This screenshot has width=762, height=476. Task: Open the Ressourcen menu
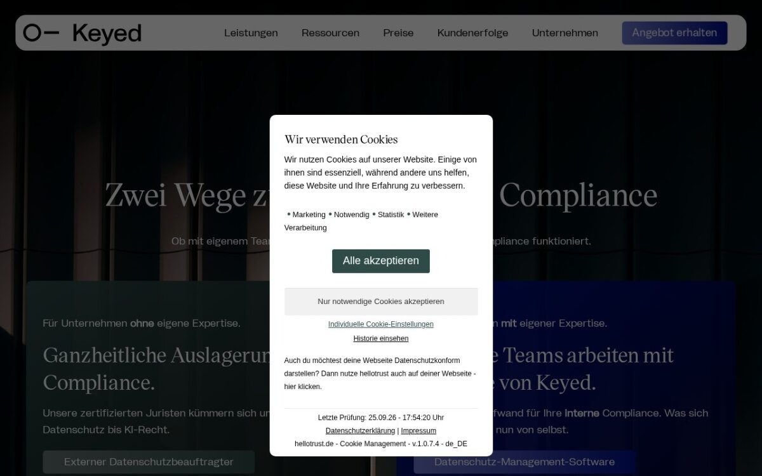(330, 33)
